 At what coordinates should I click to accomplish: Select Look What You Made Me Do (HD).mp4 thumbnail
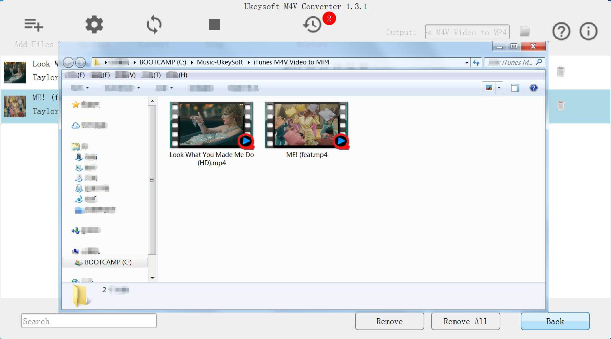coord(211,125)
